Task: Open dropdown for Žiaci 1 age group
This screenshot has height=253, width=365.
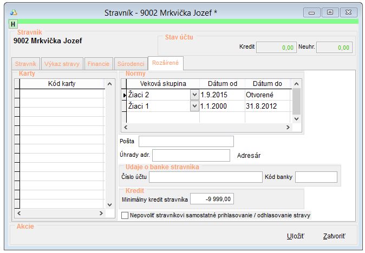Action: (194, 106)
